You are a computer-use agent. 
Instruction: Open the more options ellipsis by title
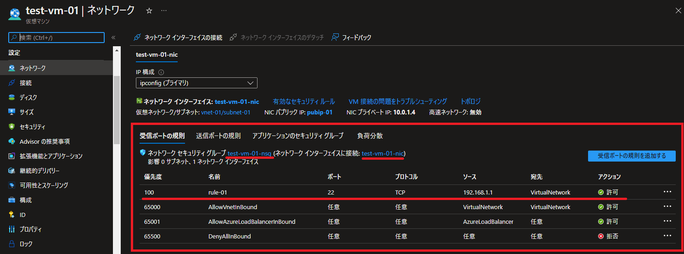pyautogui.click(x=164, y=11)
